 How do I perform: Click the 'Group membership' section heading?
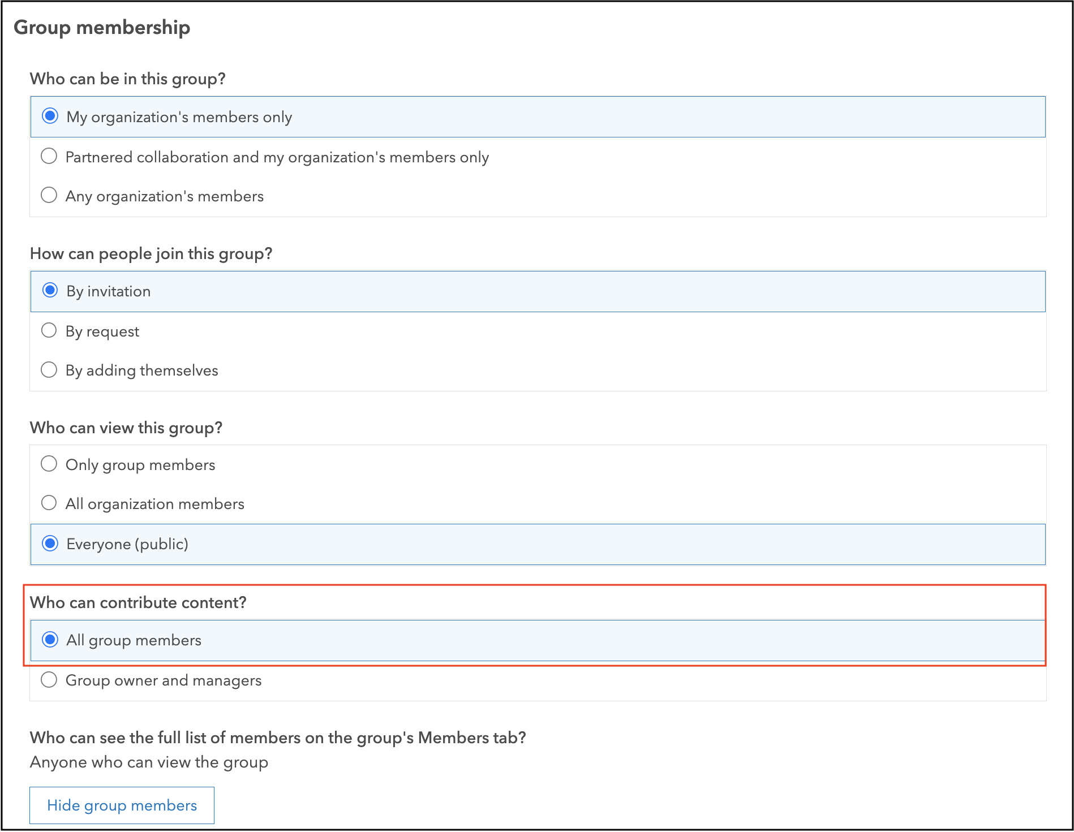pos(102,27)
